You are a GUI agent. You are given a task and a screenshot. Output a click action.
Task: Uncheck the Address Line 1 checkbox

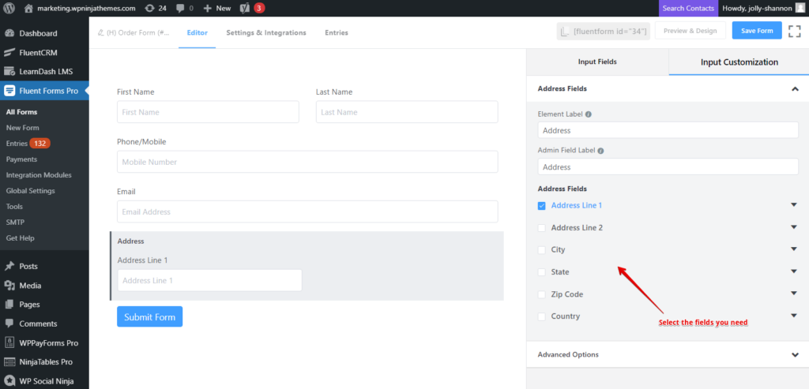click(542, 206)
